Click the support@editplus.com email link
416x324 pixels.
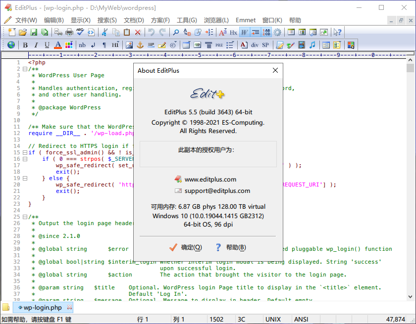point(217,191)
